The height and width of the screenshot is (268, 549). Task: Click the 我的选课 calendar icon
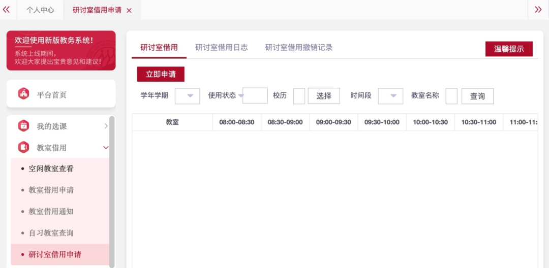(23, 126)
